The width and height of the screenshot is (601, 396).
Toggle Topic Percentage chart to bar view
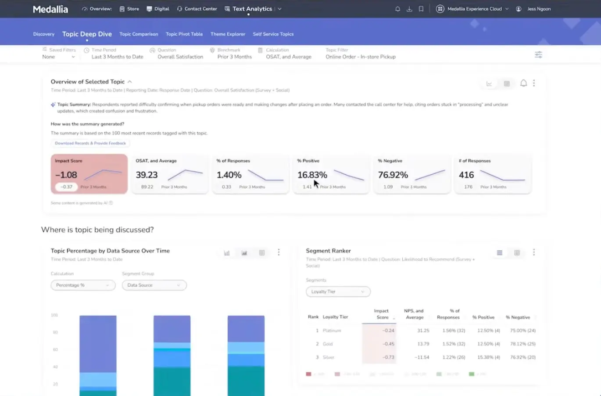click(227, 253)
